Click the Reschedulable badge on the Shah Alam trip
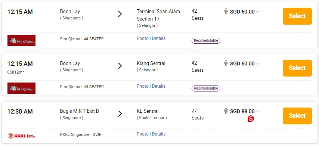The height and width of the screenshot is (146, 319). (206, 40)
